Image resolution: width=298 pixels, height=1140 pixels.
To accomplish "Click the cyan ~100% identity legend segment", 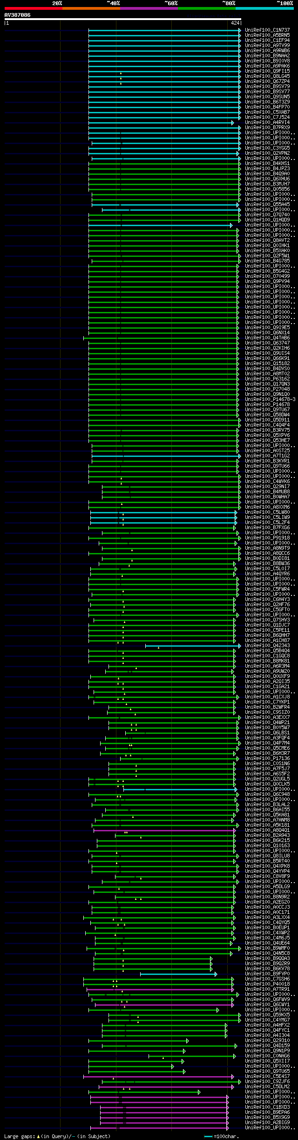I will pyautogui.click(x=264, y=8).
